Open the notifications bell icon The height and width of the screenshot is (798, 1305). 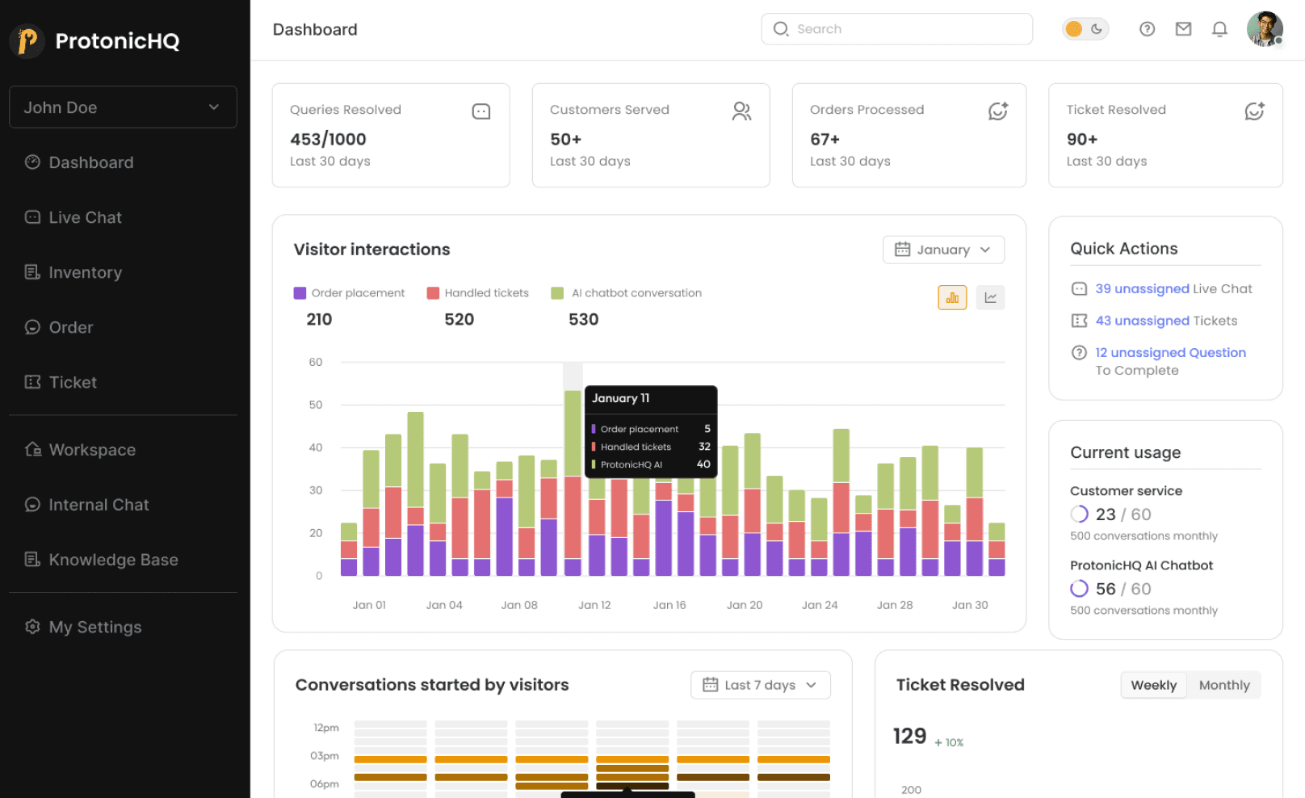1219,29
